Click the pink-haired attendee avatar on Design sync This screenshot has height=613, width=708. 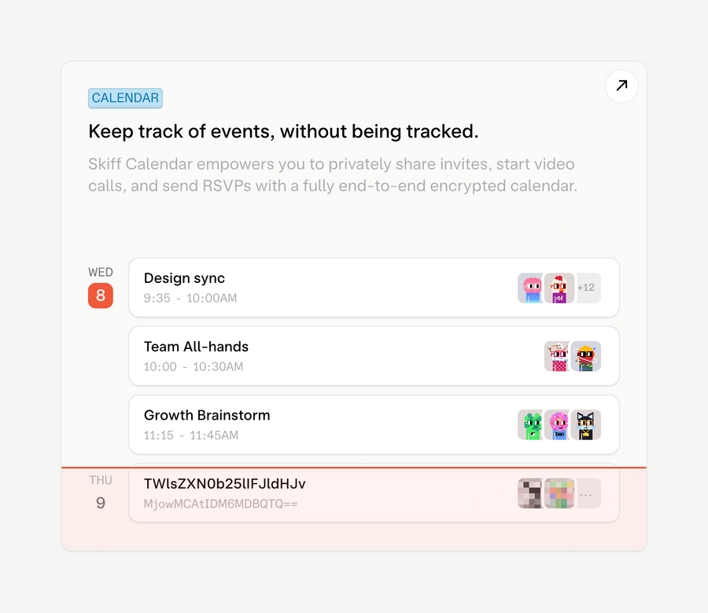(531, 288)
